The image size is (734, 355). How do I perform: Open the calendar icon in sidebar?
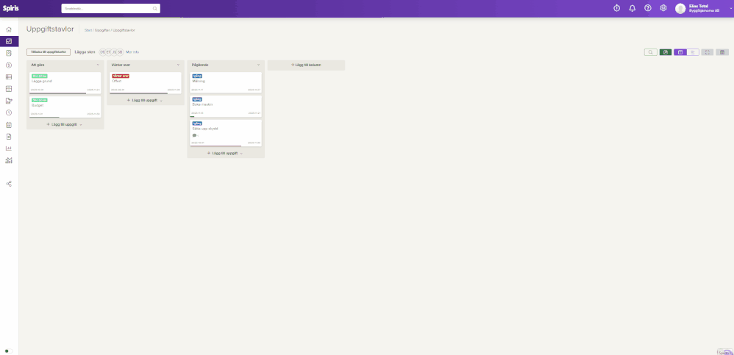point(9,125)
